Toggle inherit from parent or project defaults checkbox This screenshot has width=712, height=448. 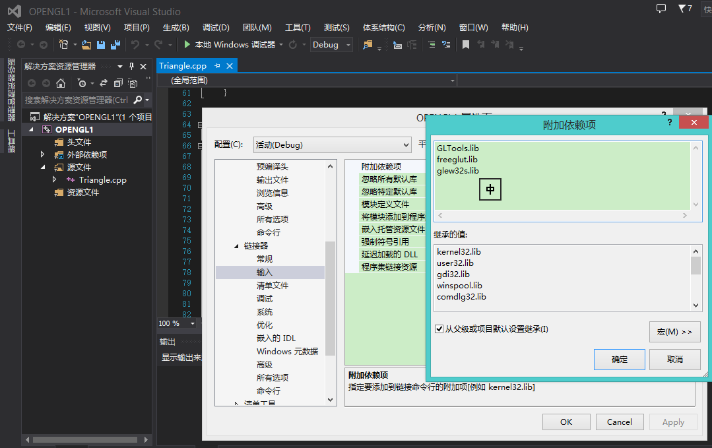pos(439,329)
